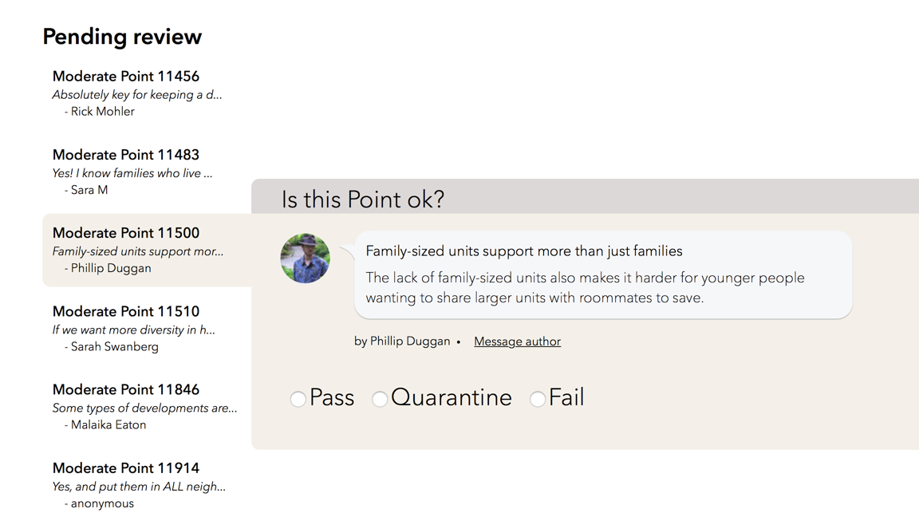
Task: Click Phillip Duggan's avatar photo
Action: (306, 258)
